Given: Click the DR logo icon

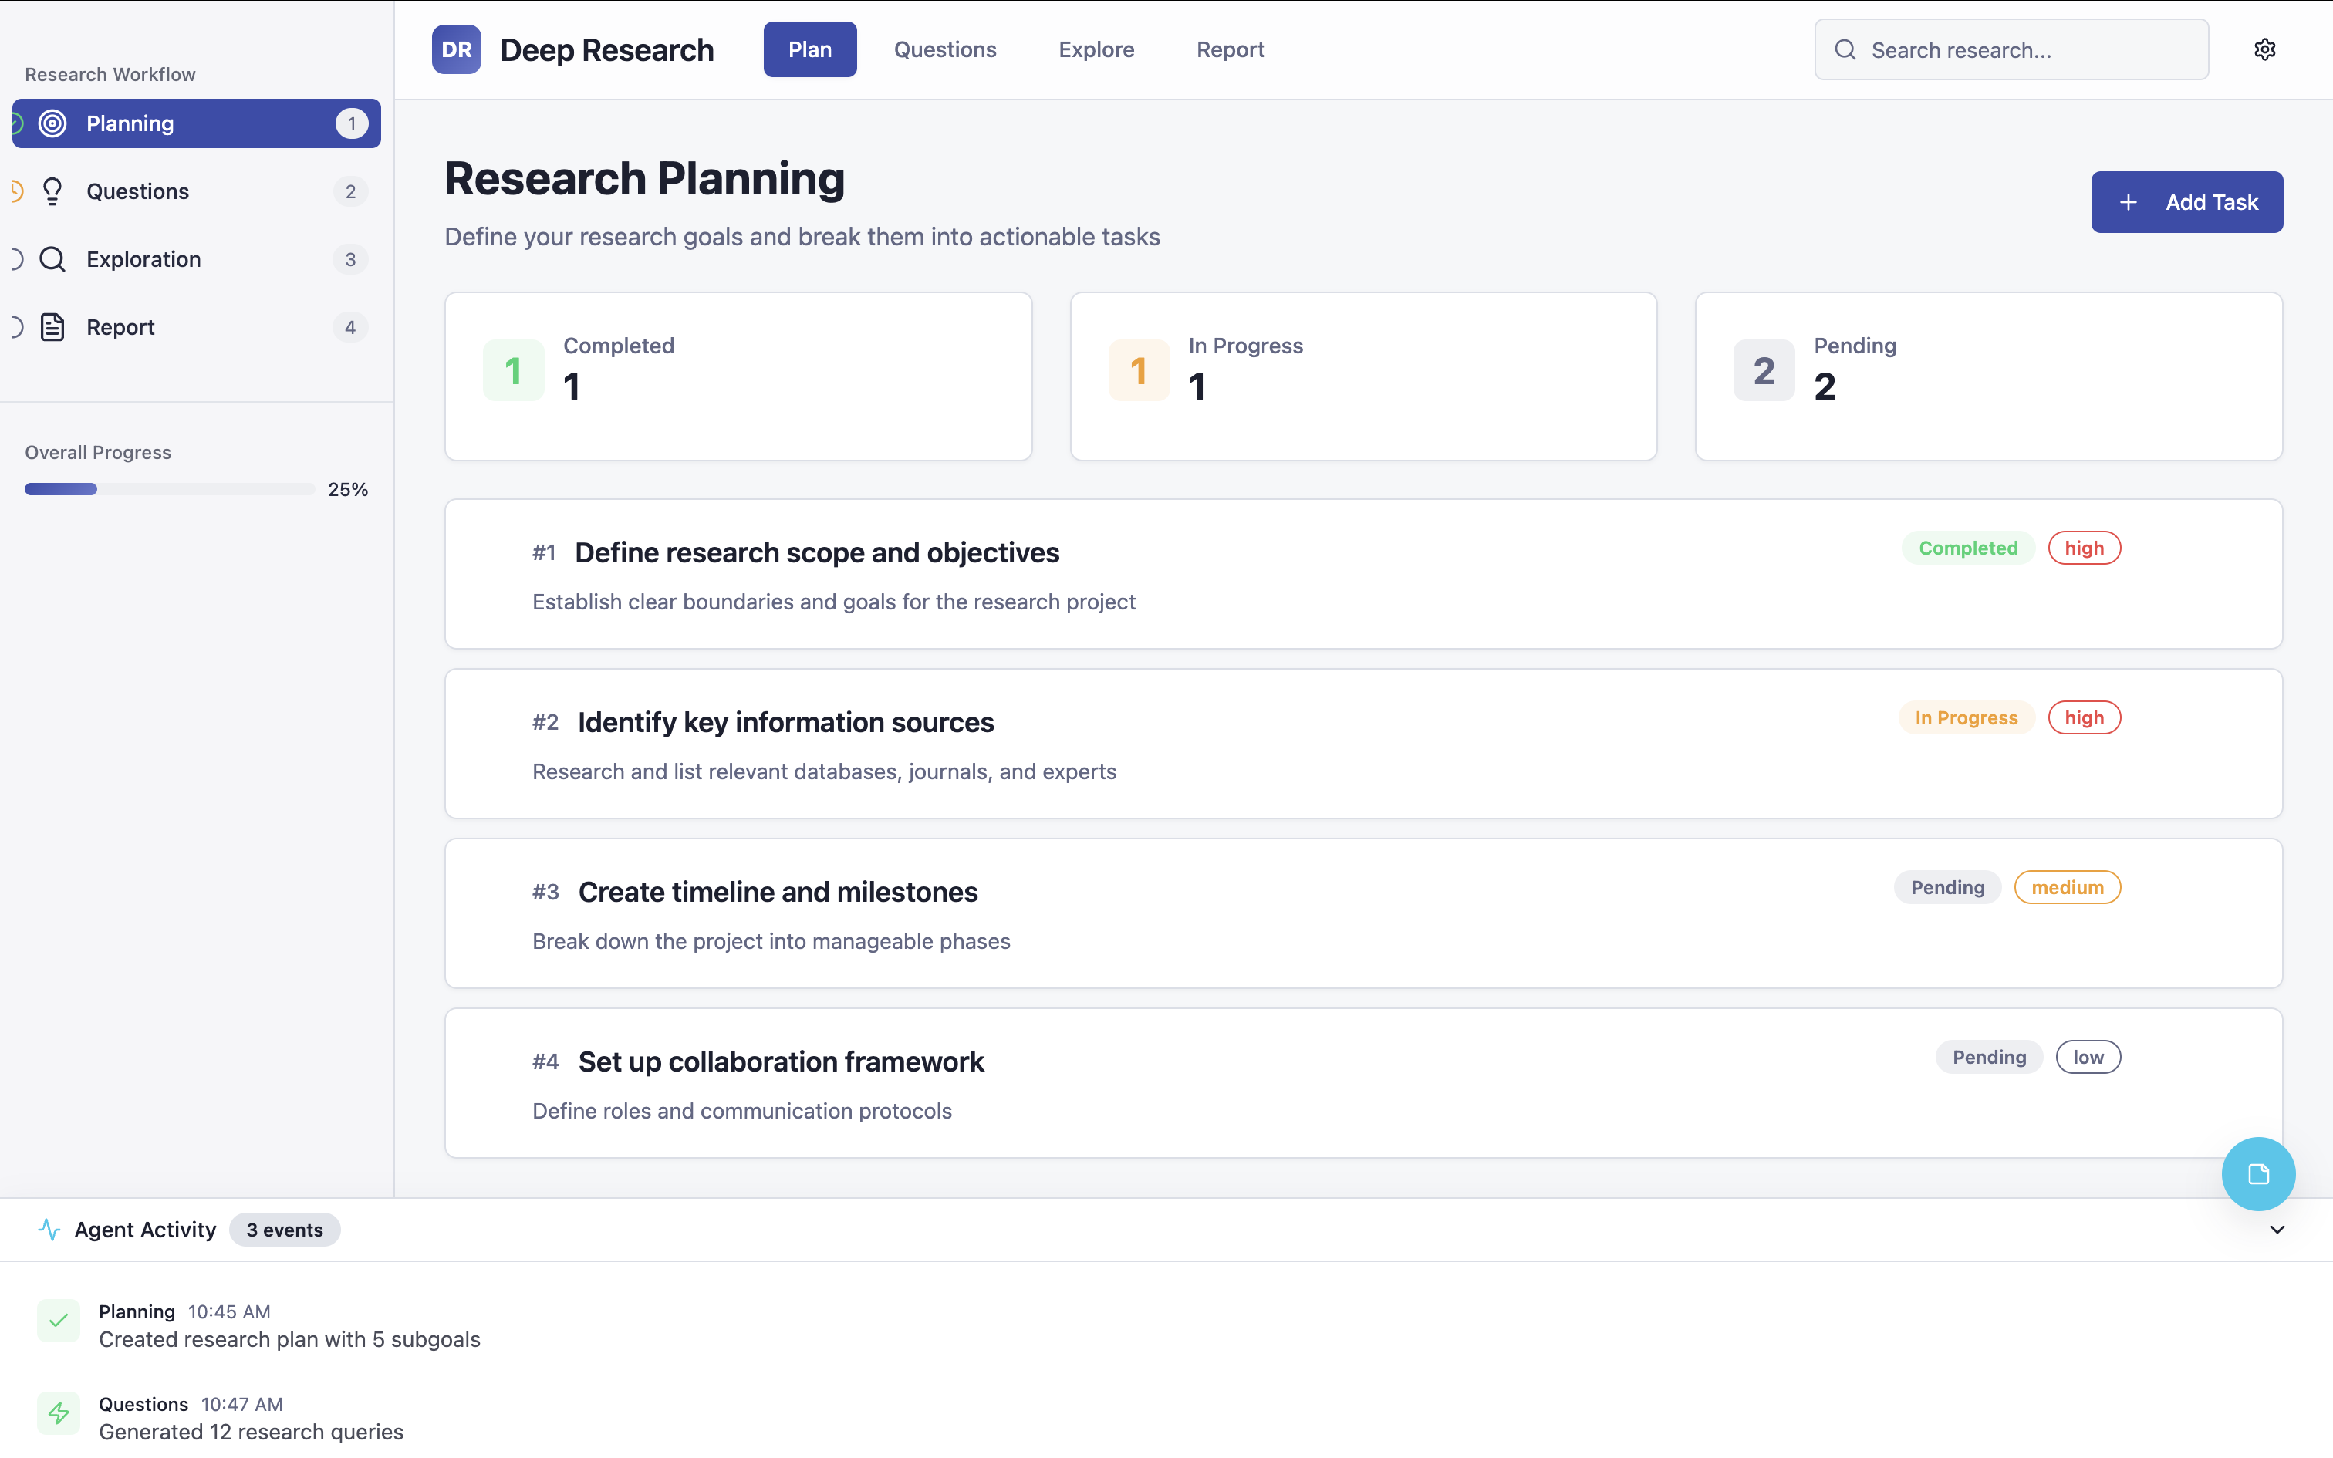Looking at the screenshot, I should (x=456, y=49).
